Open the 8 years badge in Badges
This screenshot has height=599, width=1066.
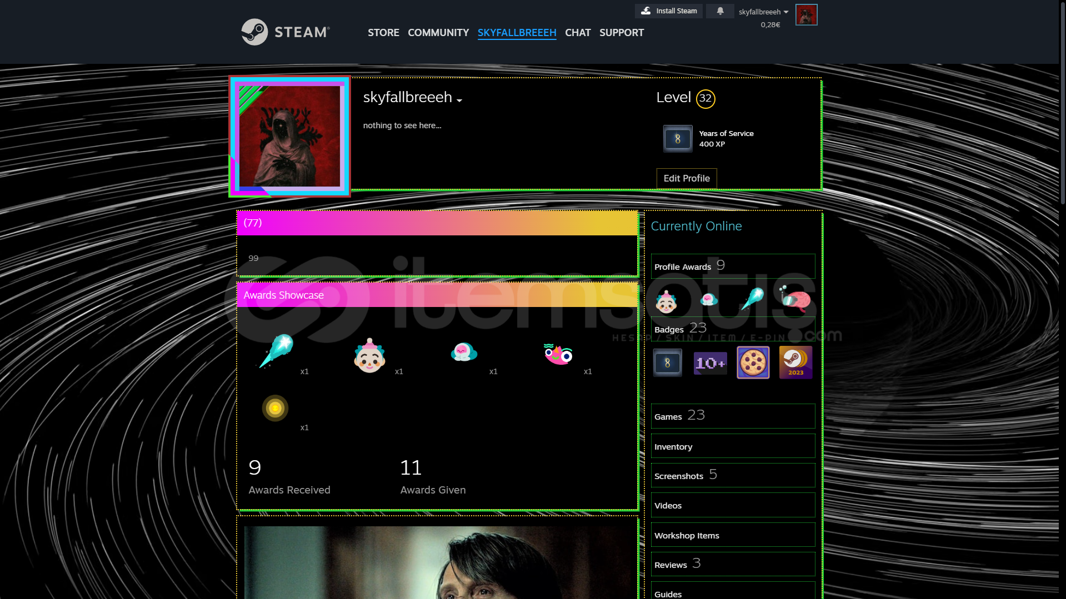click(667, 363)
